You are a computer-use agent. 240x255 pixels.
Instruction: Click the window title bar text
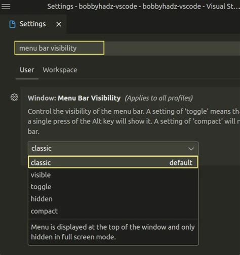[143, 7]
